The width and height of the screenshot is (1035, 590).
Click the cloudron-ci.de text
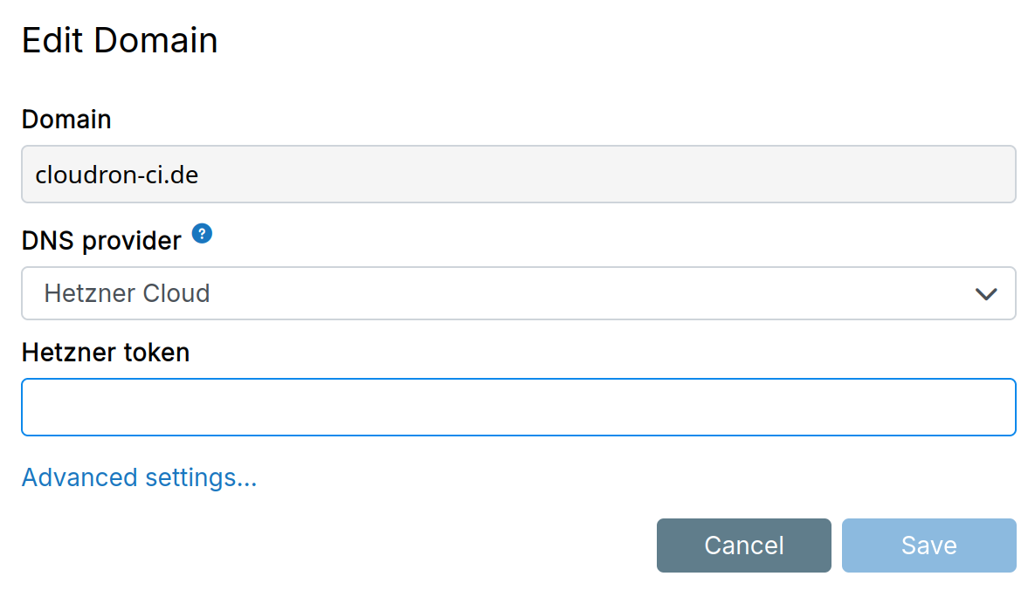117,175
